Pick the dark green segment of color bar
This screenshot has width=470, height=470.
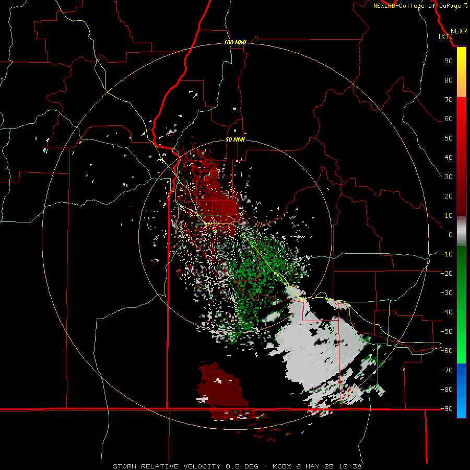pyautogui.click(x=461, y=270)
